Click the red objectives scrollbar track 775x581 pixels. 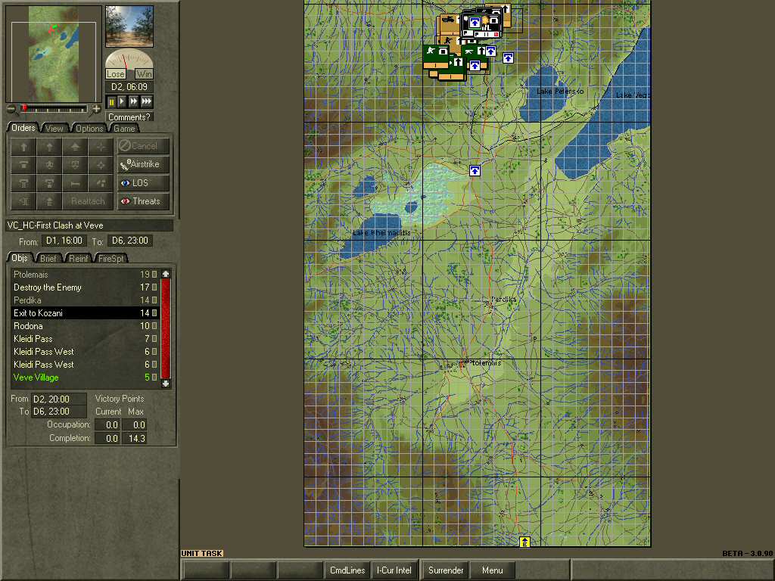coord(166,328)
